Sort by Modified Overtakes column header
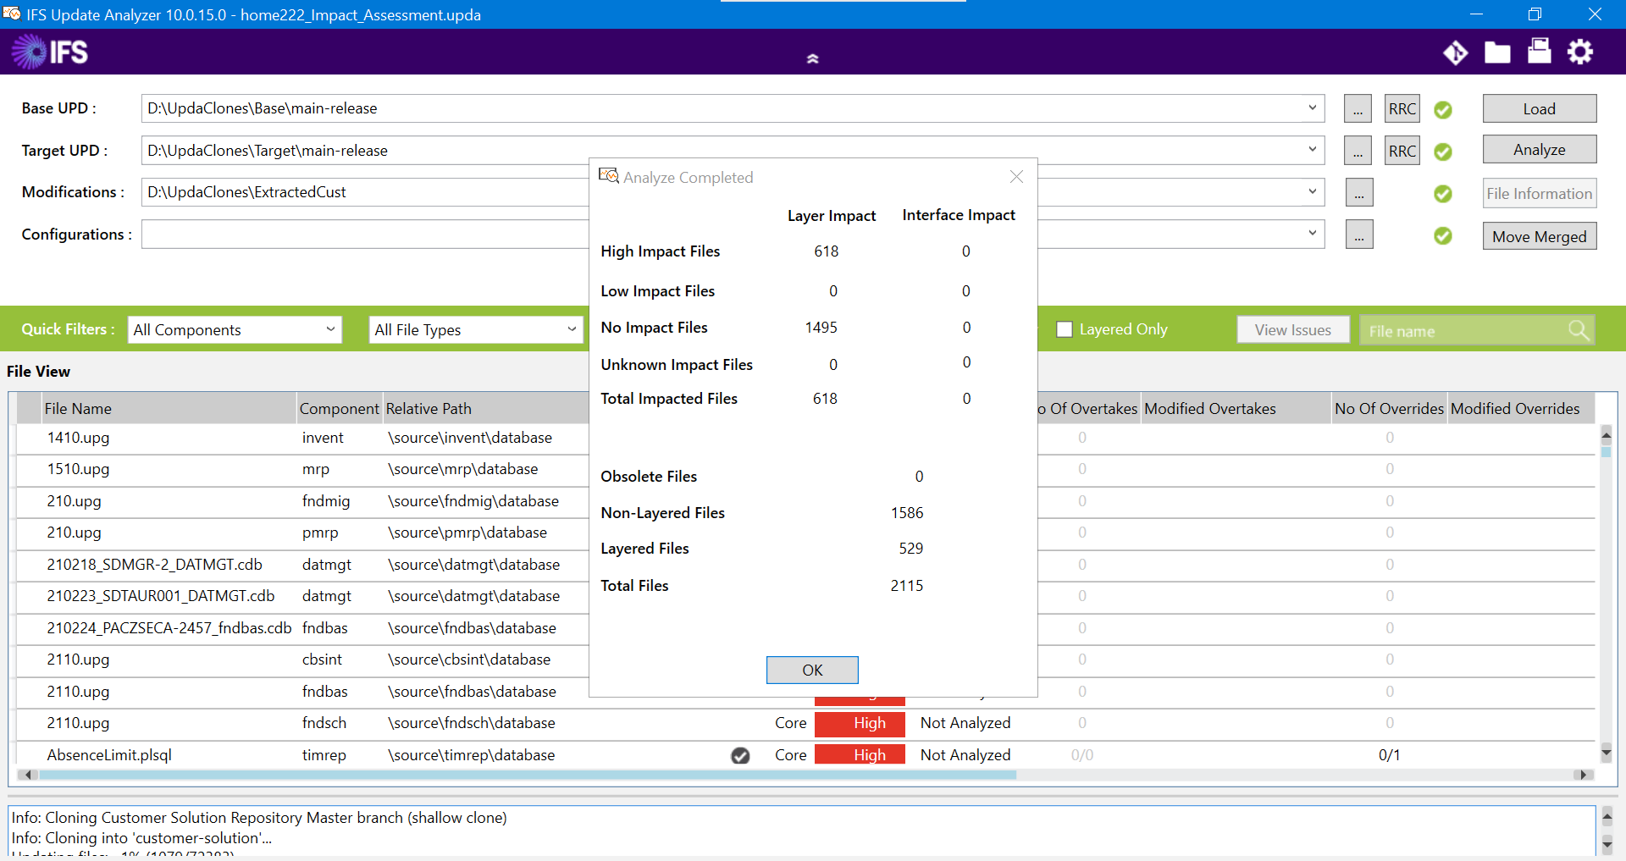The height and width of the screenshot is (861, 1626). (1236, 409)
